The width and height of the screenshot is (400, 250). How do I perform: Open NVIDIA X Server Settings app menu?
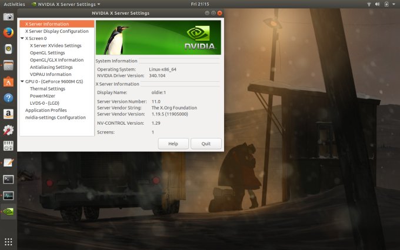click(66, 4)
